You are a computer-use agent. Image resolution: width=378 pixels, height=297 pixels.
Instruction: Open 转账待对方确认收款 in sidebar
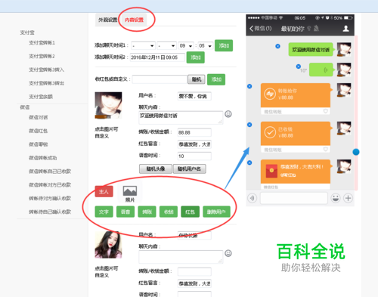[x=50, y=198]
